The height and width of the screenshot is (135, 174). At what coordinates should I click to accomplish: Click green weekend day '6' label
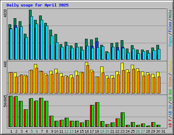(37, 131)
